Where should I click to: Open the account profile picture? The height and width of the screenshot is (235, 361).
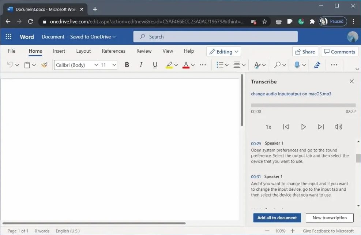[353, 37]
